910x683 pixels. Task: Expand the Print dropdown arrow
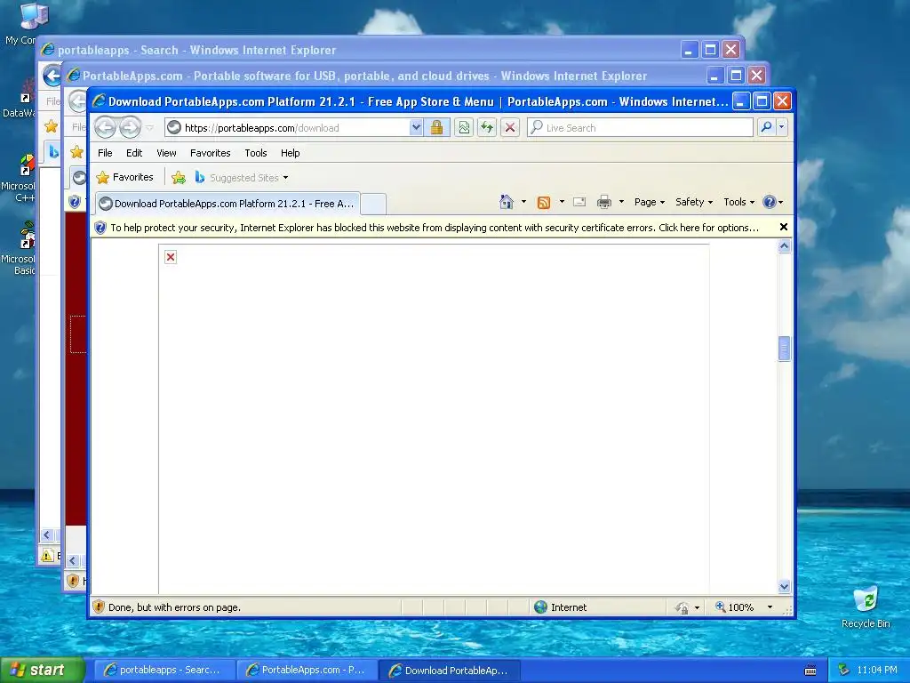click(621, 202)
